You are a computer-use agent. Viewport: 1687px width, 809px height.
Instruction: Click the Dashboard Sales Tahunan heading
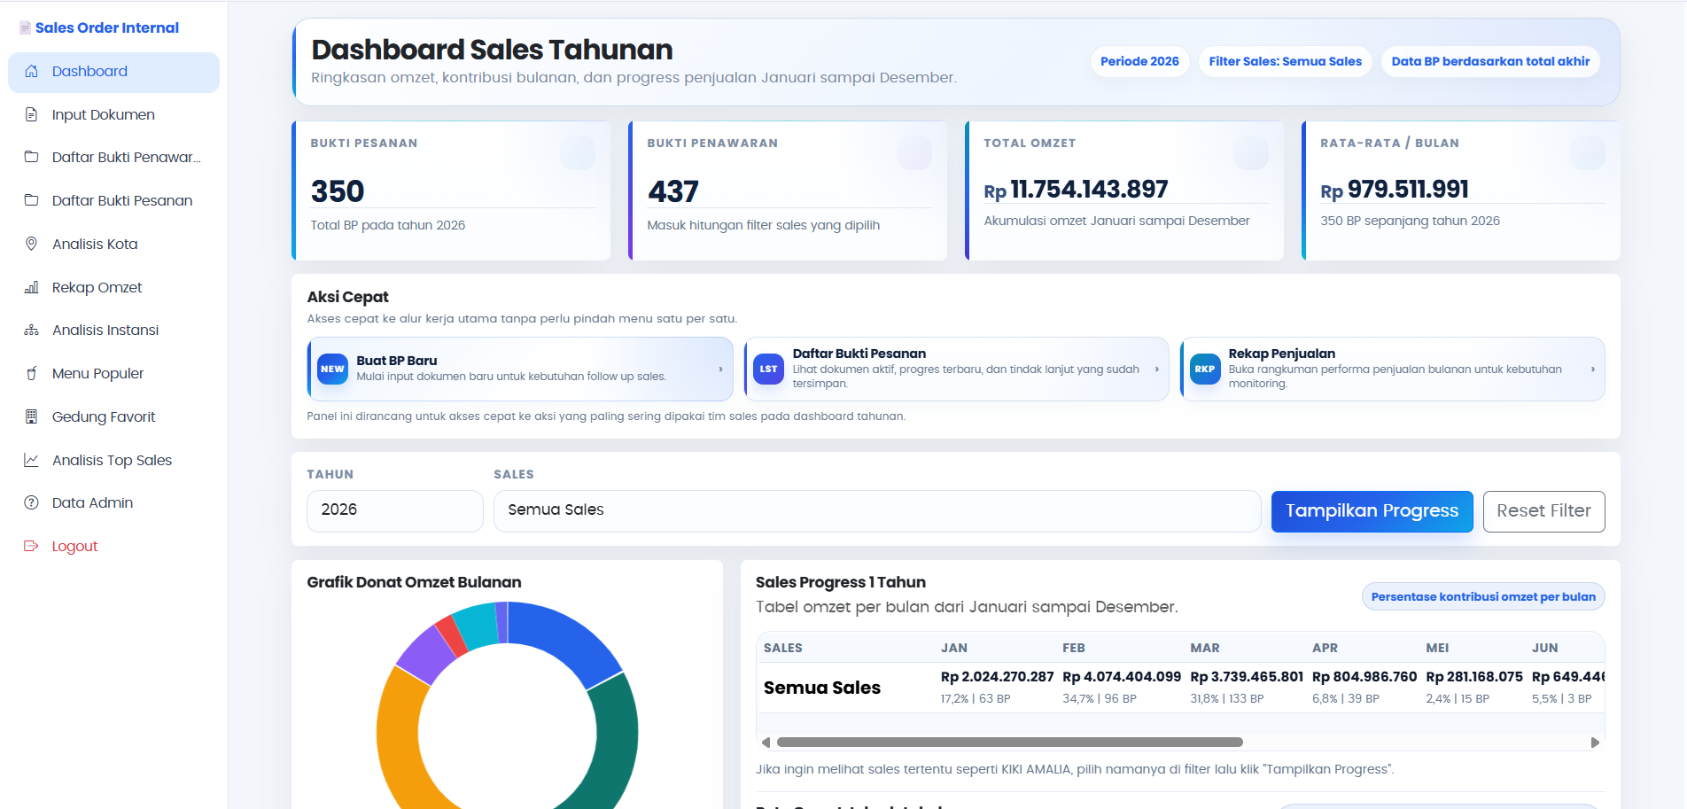click(x=492, y=50)
